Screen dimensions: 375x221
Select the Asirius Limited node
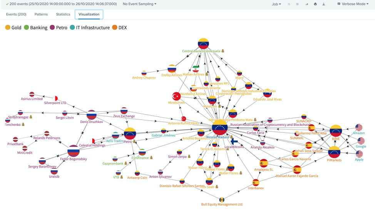[32, 94]
